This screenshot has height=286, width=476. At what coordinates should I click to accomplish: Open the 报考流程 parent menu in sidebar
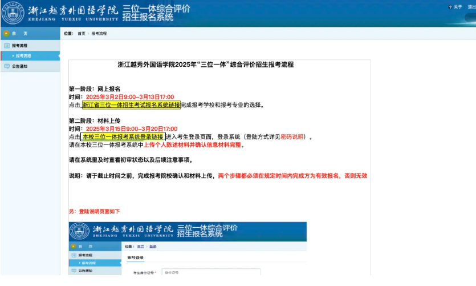pos(30,46)
